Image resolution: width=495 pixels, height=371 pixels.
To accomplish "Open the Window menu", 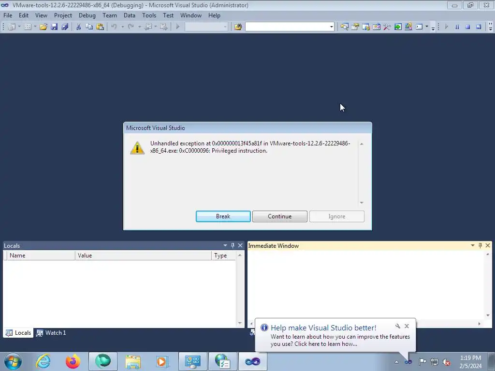I will 190,15.
